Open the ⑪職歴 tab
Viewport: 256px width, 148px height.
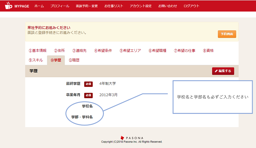(74, 60)
